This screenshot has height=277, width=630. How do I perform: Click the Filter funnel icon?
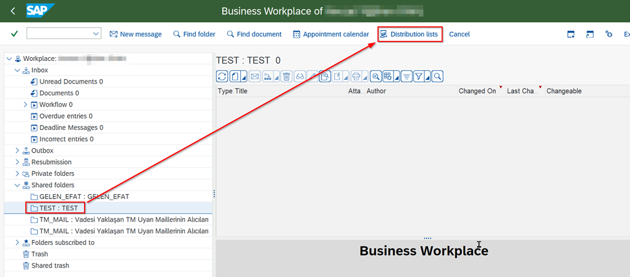419,77
